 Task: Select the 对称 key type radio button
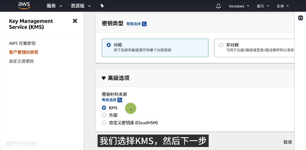tap(109, 45)
